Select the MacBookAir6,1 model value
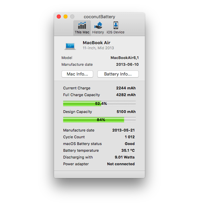The width and height of the screenshot is (206, 203). click(125, 58)
